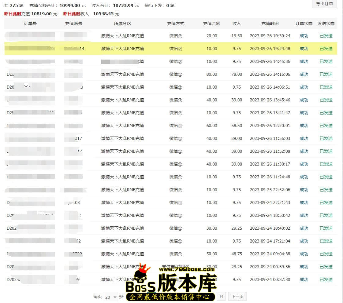
Task: Select the highlighted yellow order row
Action: point(171,49)
